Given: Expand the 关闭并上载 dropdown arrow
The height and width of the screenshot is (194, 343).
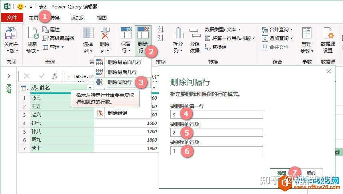Looking at the screenshot, I should [17, 51].
